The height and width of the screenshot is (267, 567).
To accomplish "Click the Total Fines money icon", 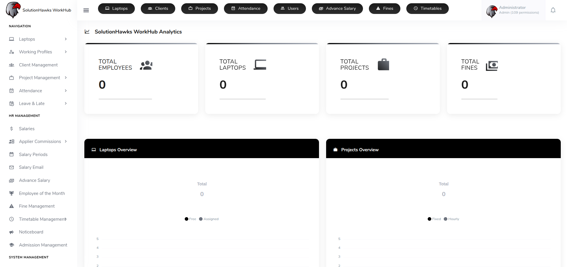I will 492,66.
